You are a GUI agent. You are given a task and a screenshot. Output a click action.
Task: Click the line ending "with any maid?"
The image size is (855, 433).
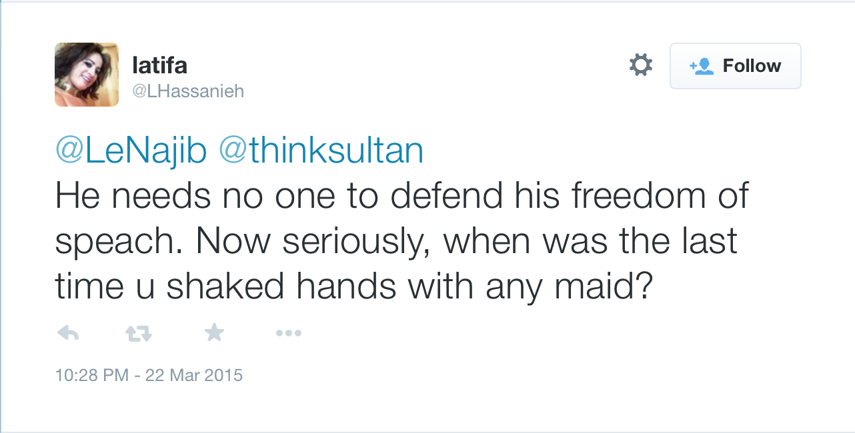click(x=352, y=286)
